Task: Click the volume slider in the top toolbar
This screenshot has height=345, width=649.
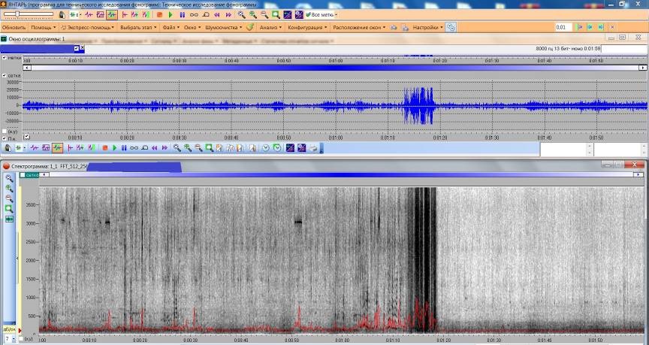Action: (29, 14)
